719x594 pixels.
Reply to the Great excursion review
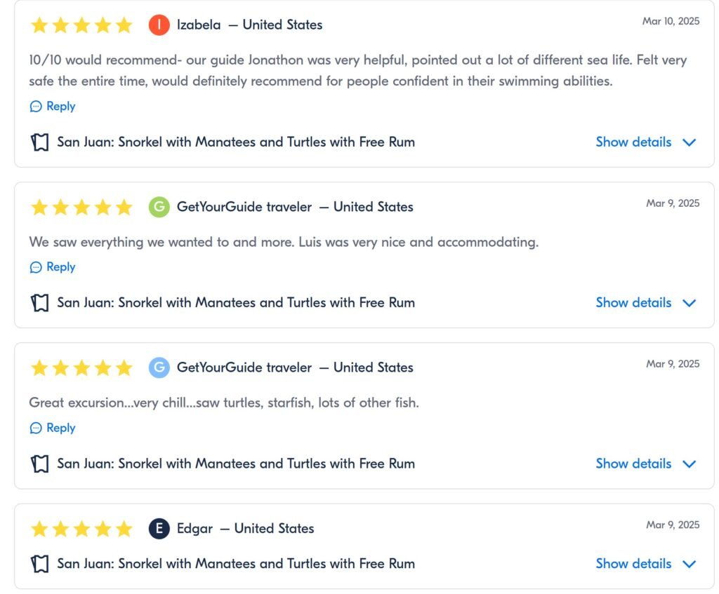tap(60, 428)
